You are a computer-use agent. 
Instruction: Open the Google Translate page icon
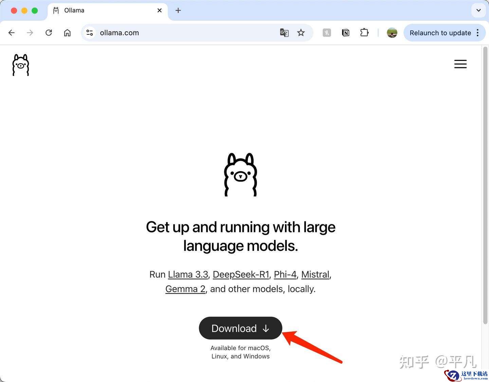[x=284, y=33]
